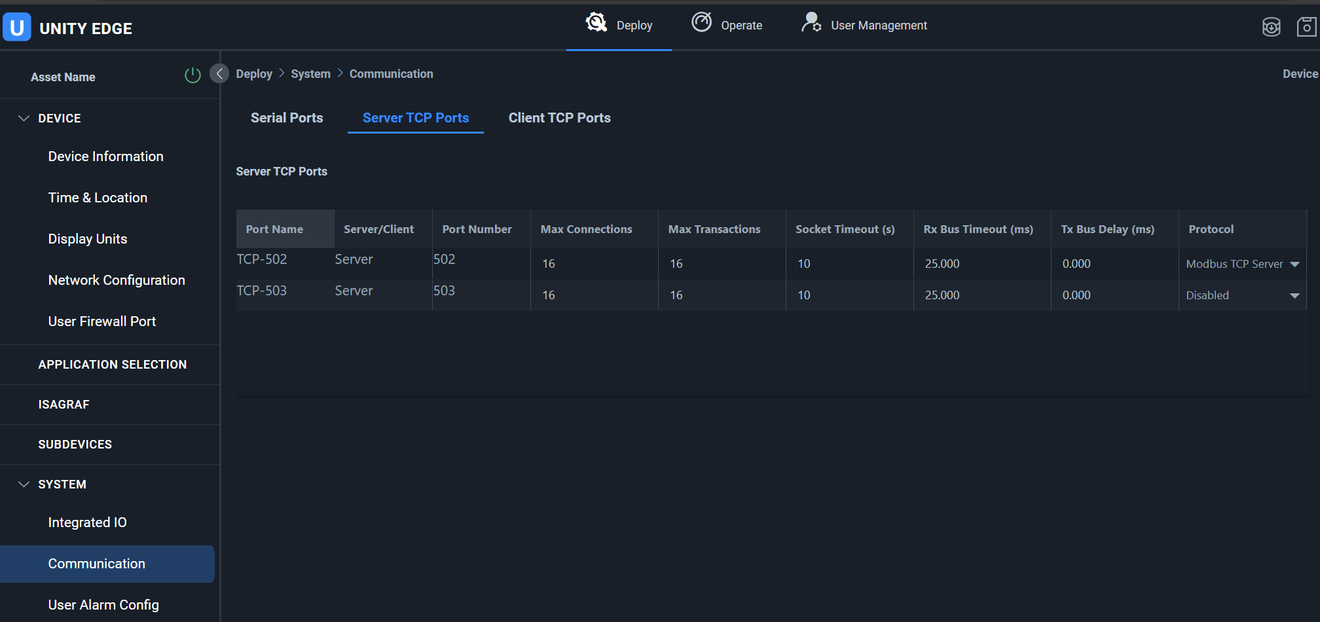Screen dimensions: 1320x622
Task: Click the Unity Edge logo icon
Action: [17, 27]
